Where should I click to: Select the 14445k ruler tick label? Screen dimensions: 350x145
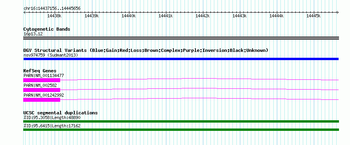[x=313, y=16]
